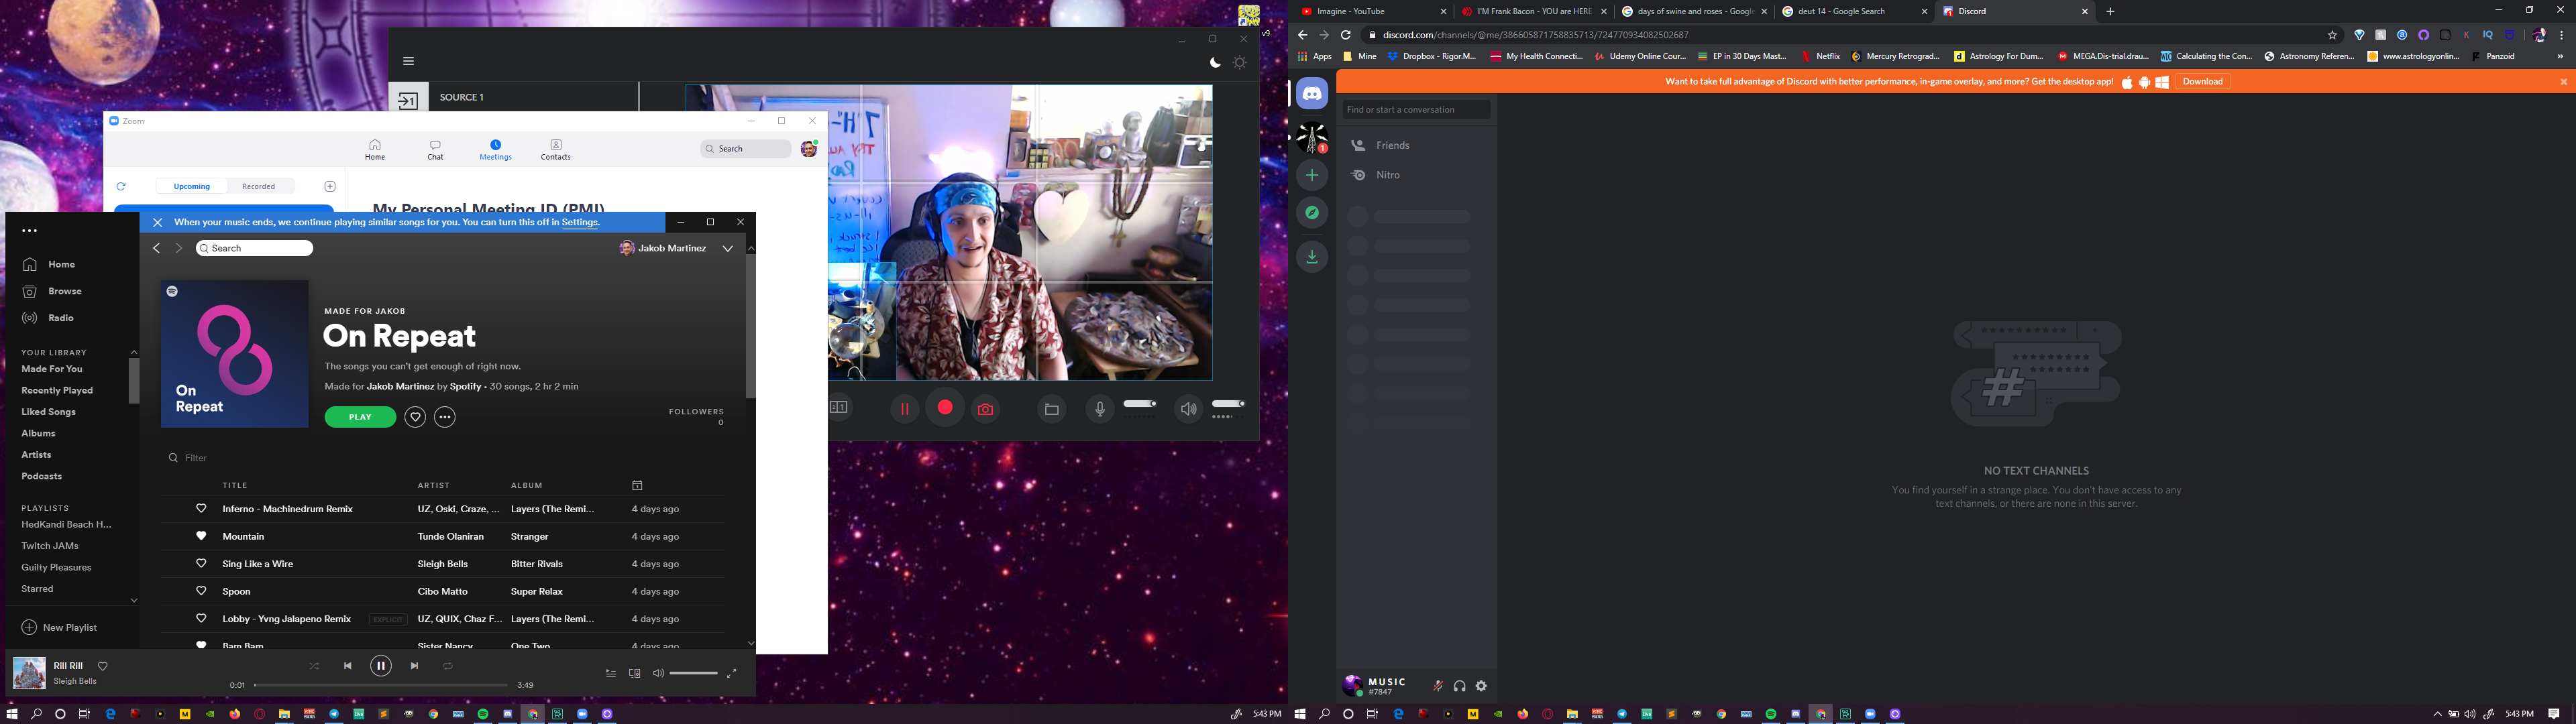The height and width of the screenshot is (724, 2576).
Task: Switch camera app to light mode
Action: pyautogui.click(x=1240, y=62)
